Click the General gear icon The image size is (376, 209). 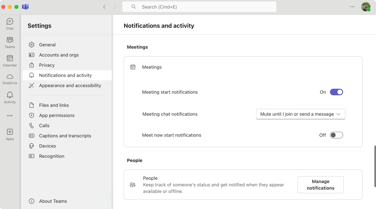[32, 45]
